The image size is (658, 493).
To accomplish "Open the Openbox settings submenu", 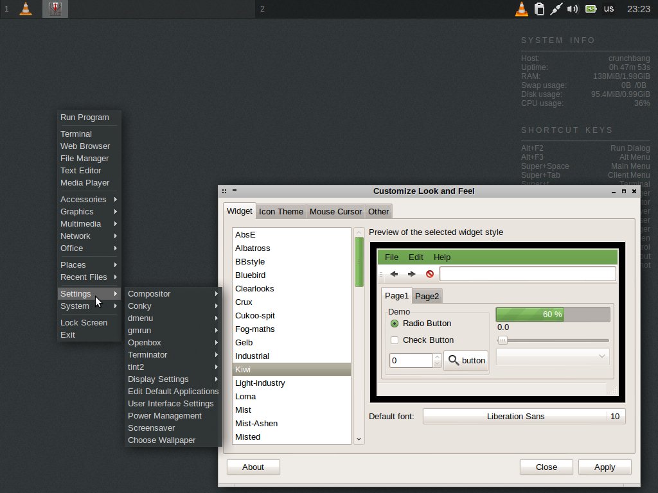I will click(x=173, y=342).
